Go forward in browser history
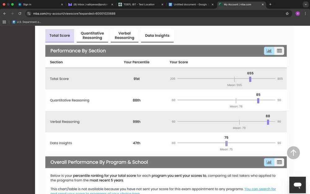 point(12,13)
